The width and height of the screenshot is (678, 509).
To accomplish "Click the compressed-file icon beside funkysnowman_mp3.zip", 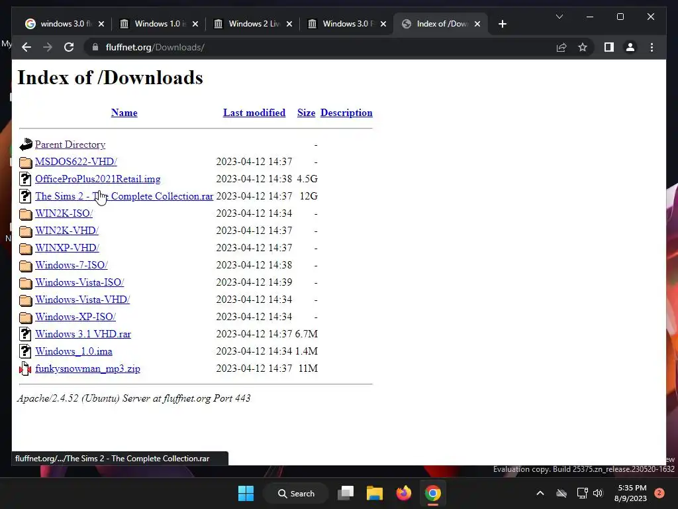I will pos(26,368).
